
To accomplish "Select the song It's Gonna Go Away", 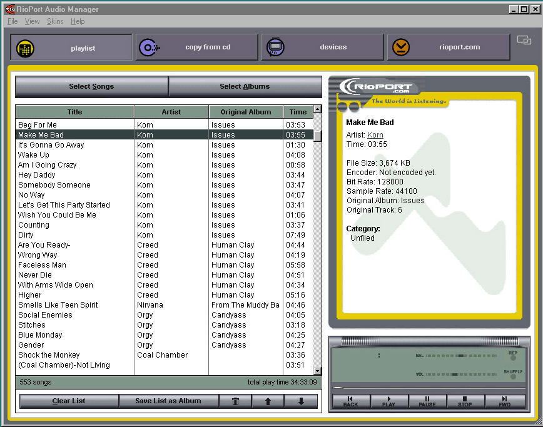I will 165,145.
